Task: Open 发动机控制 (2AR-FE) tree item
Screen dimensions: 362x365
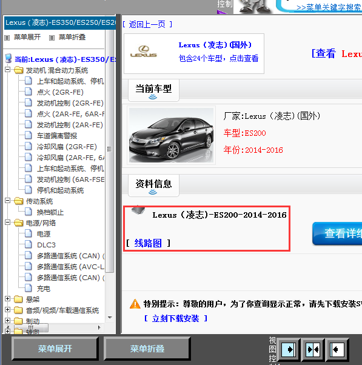Action: [x=70, y=125]
